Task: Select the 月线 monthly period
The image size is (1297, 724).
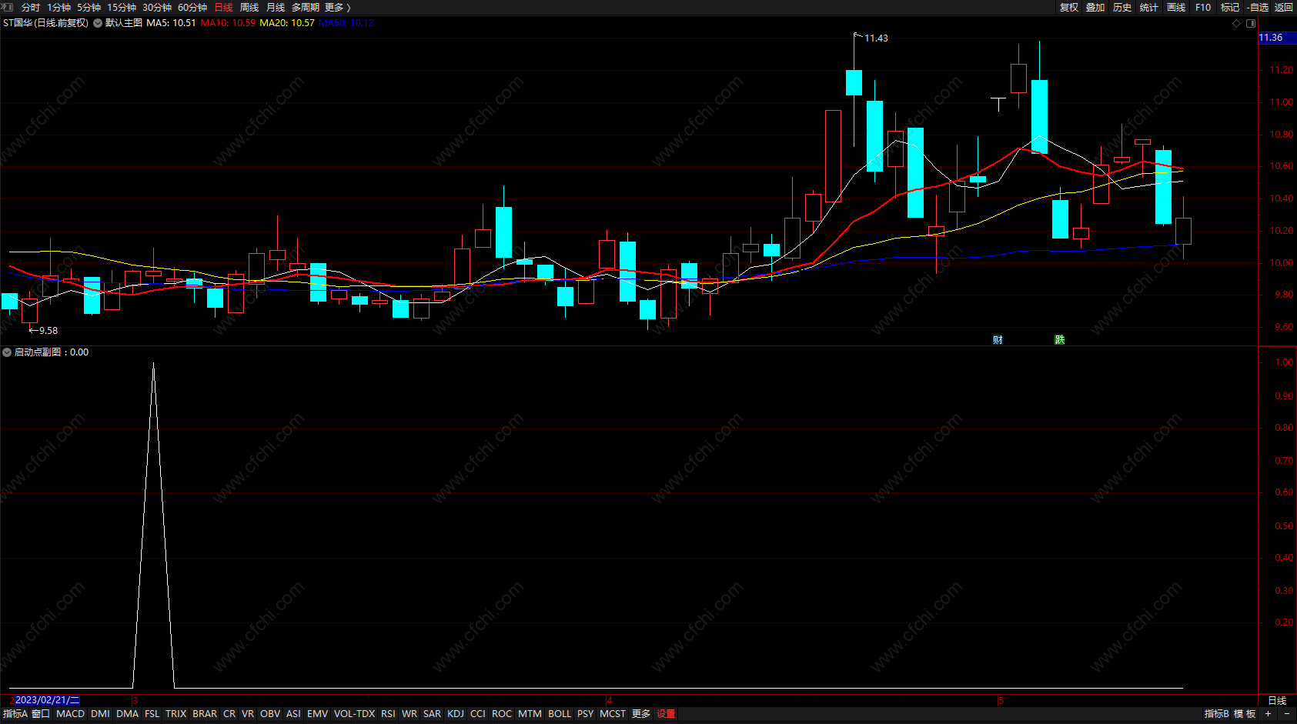Action: [x=276, y=7]
